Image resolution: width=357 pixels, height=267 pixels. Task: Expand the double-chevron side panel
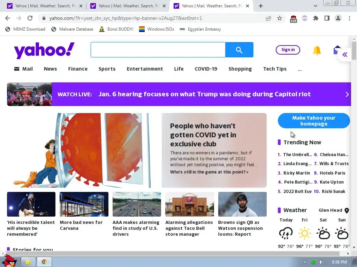(345, 55)
